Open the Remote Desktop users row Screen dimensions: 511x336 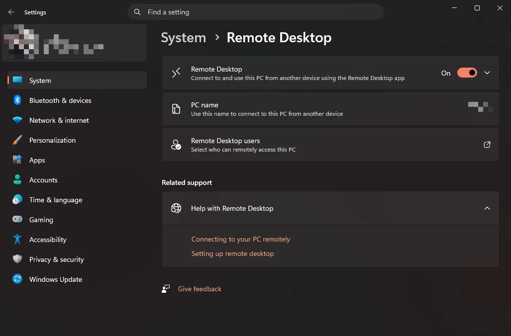pyautogui.click(x=330, y=145)
